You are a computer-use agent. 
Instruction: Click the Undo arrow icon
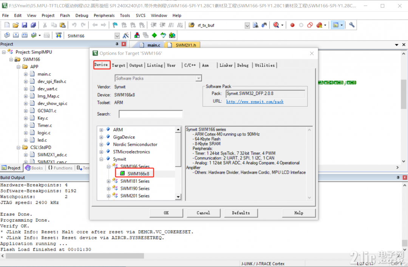click(74, 25)
